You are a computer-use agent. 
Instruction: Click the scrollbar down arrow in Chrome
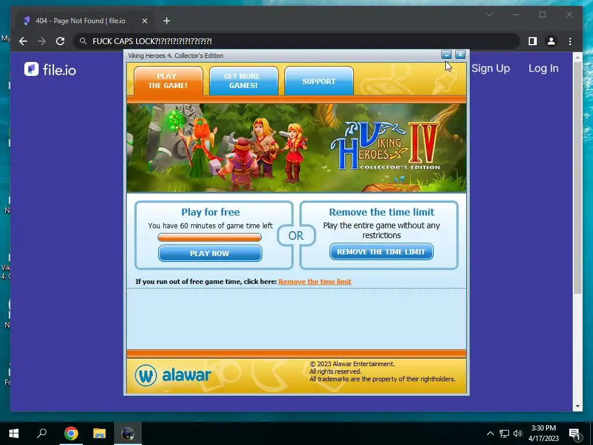tap(577, 406)
